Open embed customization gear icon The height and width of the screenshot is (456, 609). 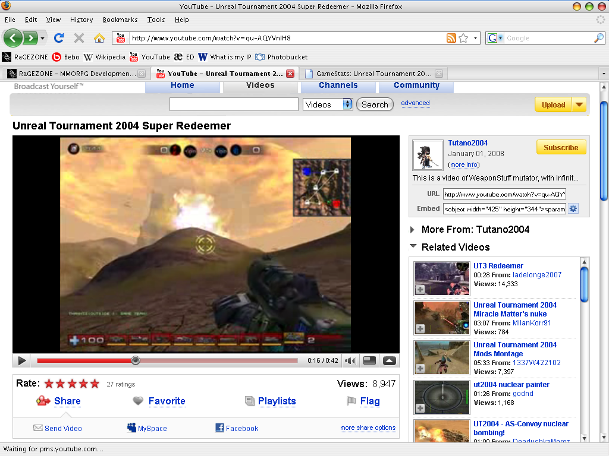coord(573,208)
